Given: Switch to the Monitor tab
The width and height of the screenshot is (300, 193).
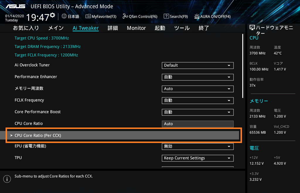Looking at the screenshot, I should (x=137, y=28).
